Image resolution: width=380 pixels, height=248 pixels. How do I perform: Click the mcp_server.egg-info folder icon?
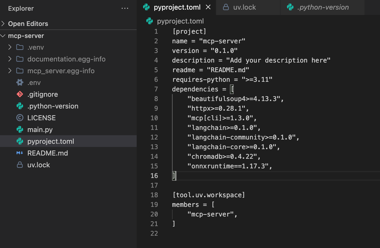[x=20, y=71]
